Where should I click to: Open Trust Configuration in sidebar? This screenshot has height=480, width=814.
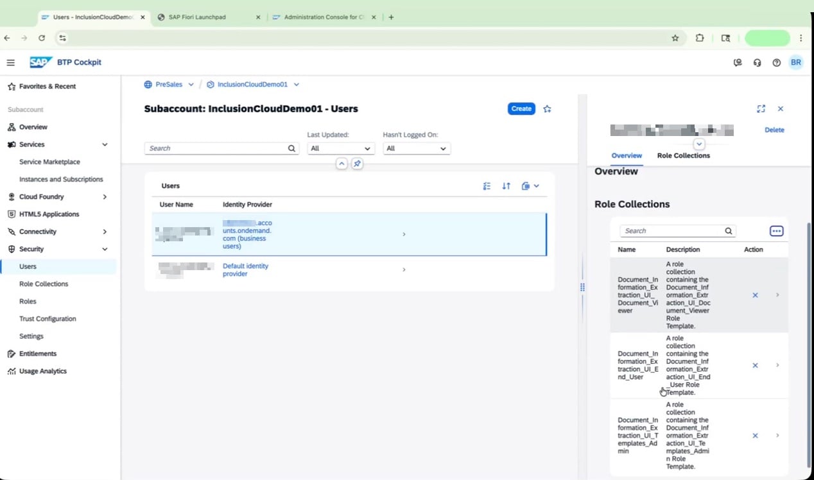(x=48, y=319)
